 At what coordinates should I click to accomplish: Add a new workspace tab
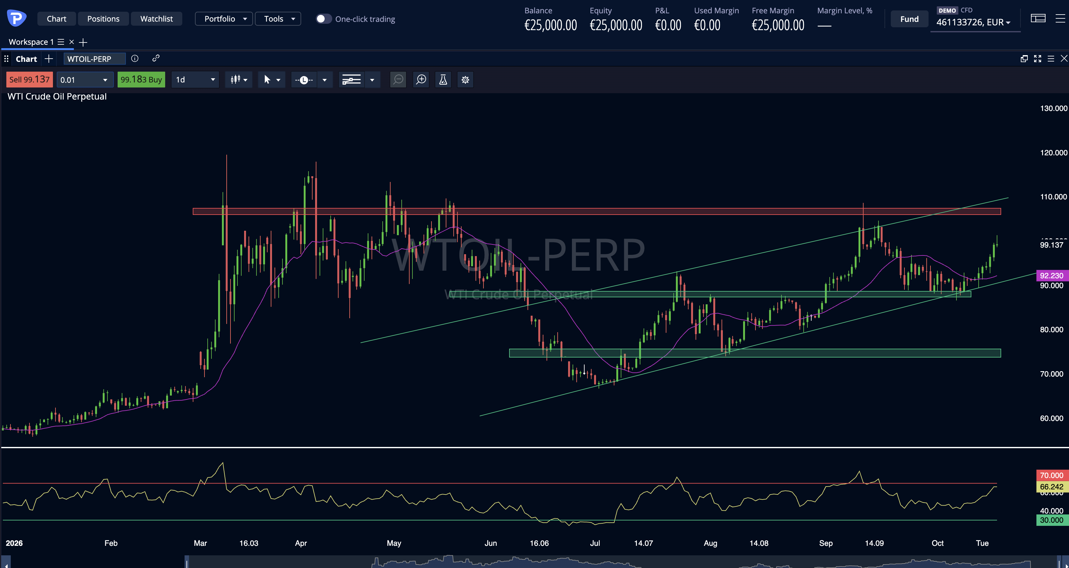(83, 42)
